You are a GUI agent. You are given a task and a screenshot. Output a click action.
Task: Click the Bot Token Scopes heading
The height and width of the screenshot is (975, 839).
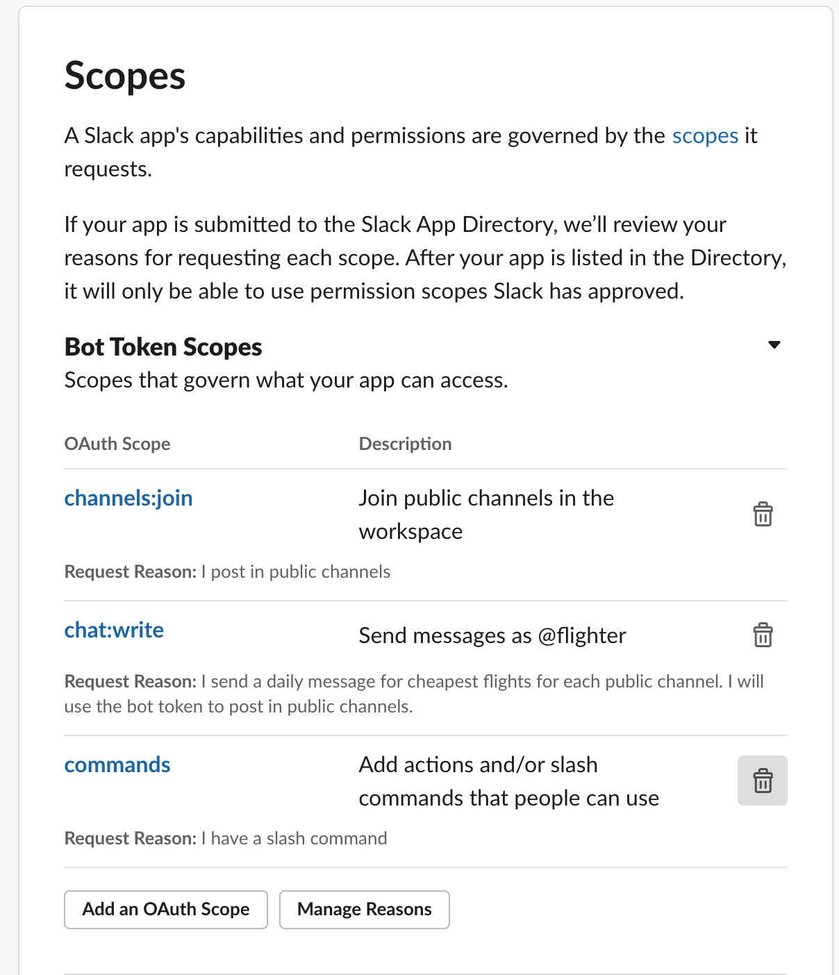[x=163, y=347]
